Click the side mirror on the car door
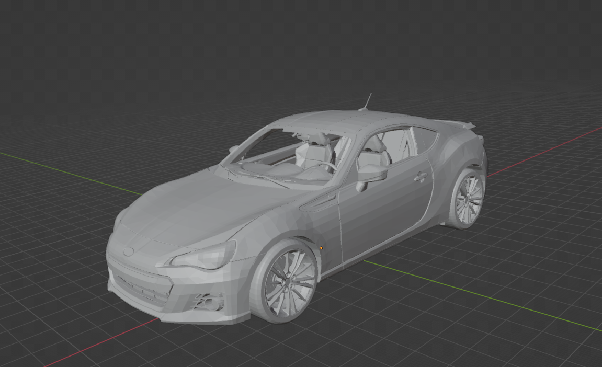Viewport: 602px width, 367px height. click(371, 177)
